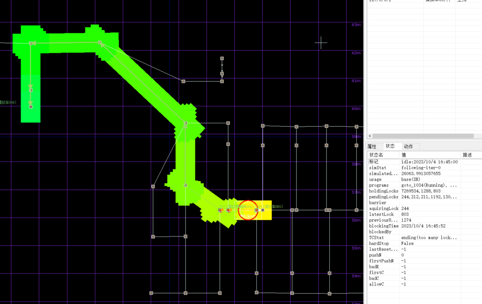Switch to the 属性 tab
Image resolution: width=482 pixels, height=304 pixels.
[x=372, y=146]
